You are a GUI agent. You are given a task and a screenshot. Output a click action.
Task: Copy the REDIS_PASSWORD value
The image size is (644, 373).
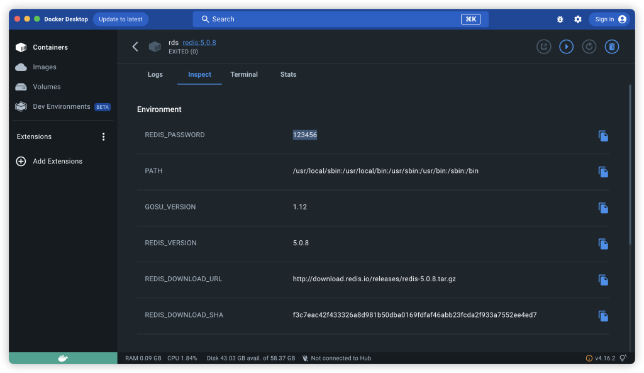pos(602,136)
